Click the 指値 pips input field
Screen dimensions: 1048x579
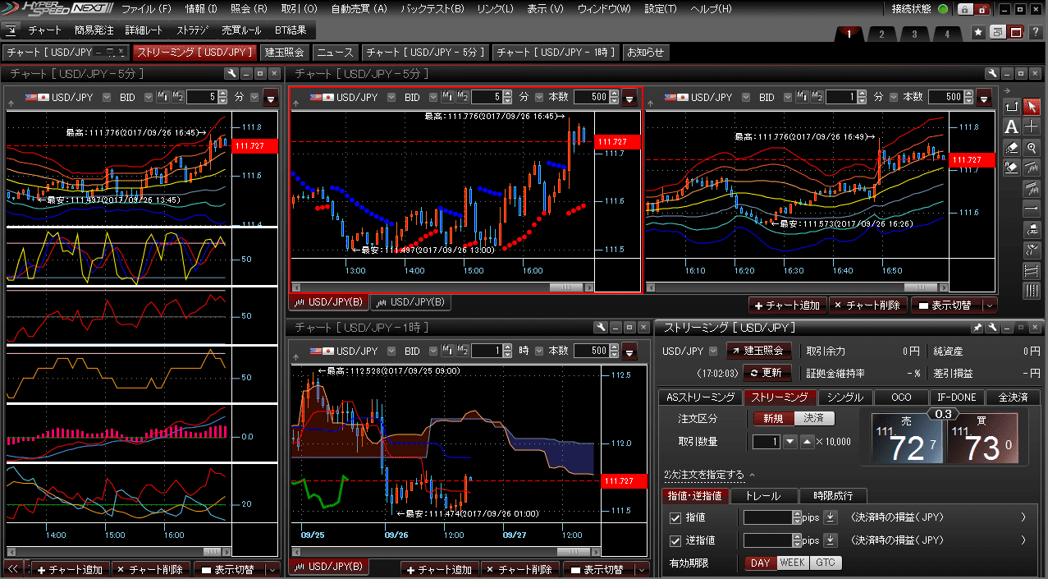click(x=768, y=517)
